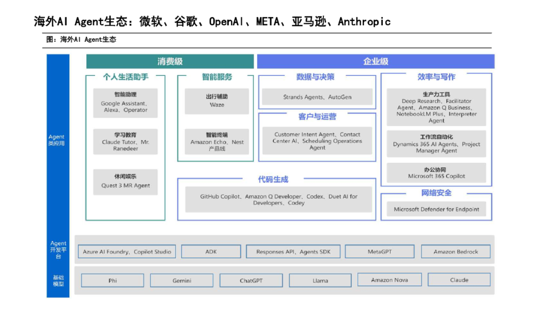This screenshot has width=558, height=314.
Task: Click the Amazon Bedrock platform box
Action: click(x=456, y=252)
